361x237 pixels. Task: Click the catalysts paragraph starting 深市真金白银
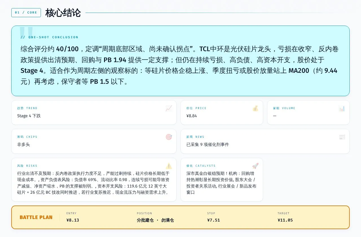click(221, 183)
